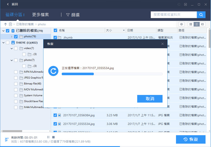The height and width of the screenshot is (147, 211).
Task: Toggle the THIEYE (I:) drive checkbox
Action: pos(8,42)
